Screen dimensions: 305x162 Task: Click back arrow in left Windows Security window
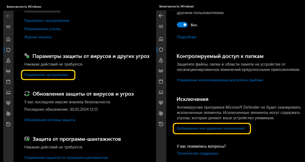pos(8,16)
